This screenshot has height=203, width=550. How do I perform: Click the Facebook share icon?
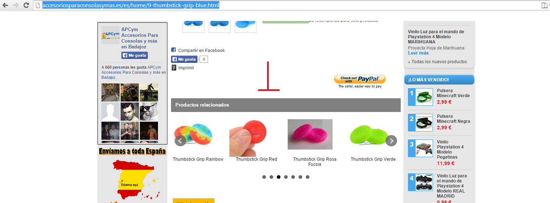174,50
